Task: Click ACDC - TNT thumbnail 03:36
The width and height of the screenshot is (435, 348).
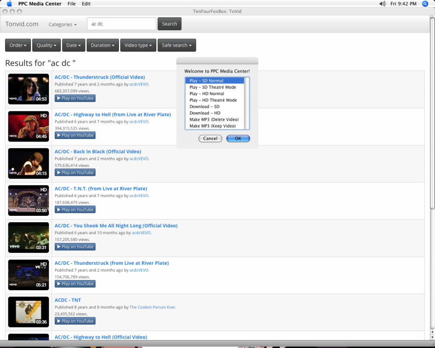Action: coord(28,312)
